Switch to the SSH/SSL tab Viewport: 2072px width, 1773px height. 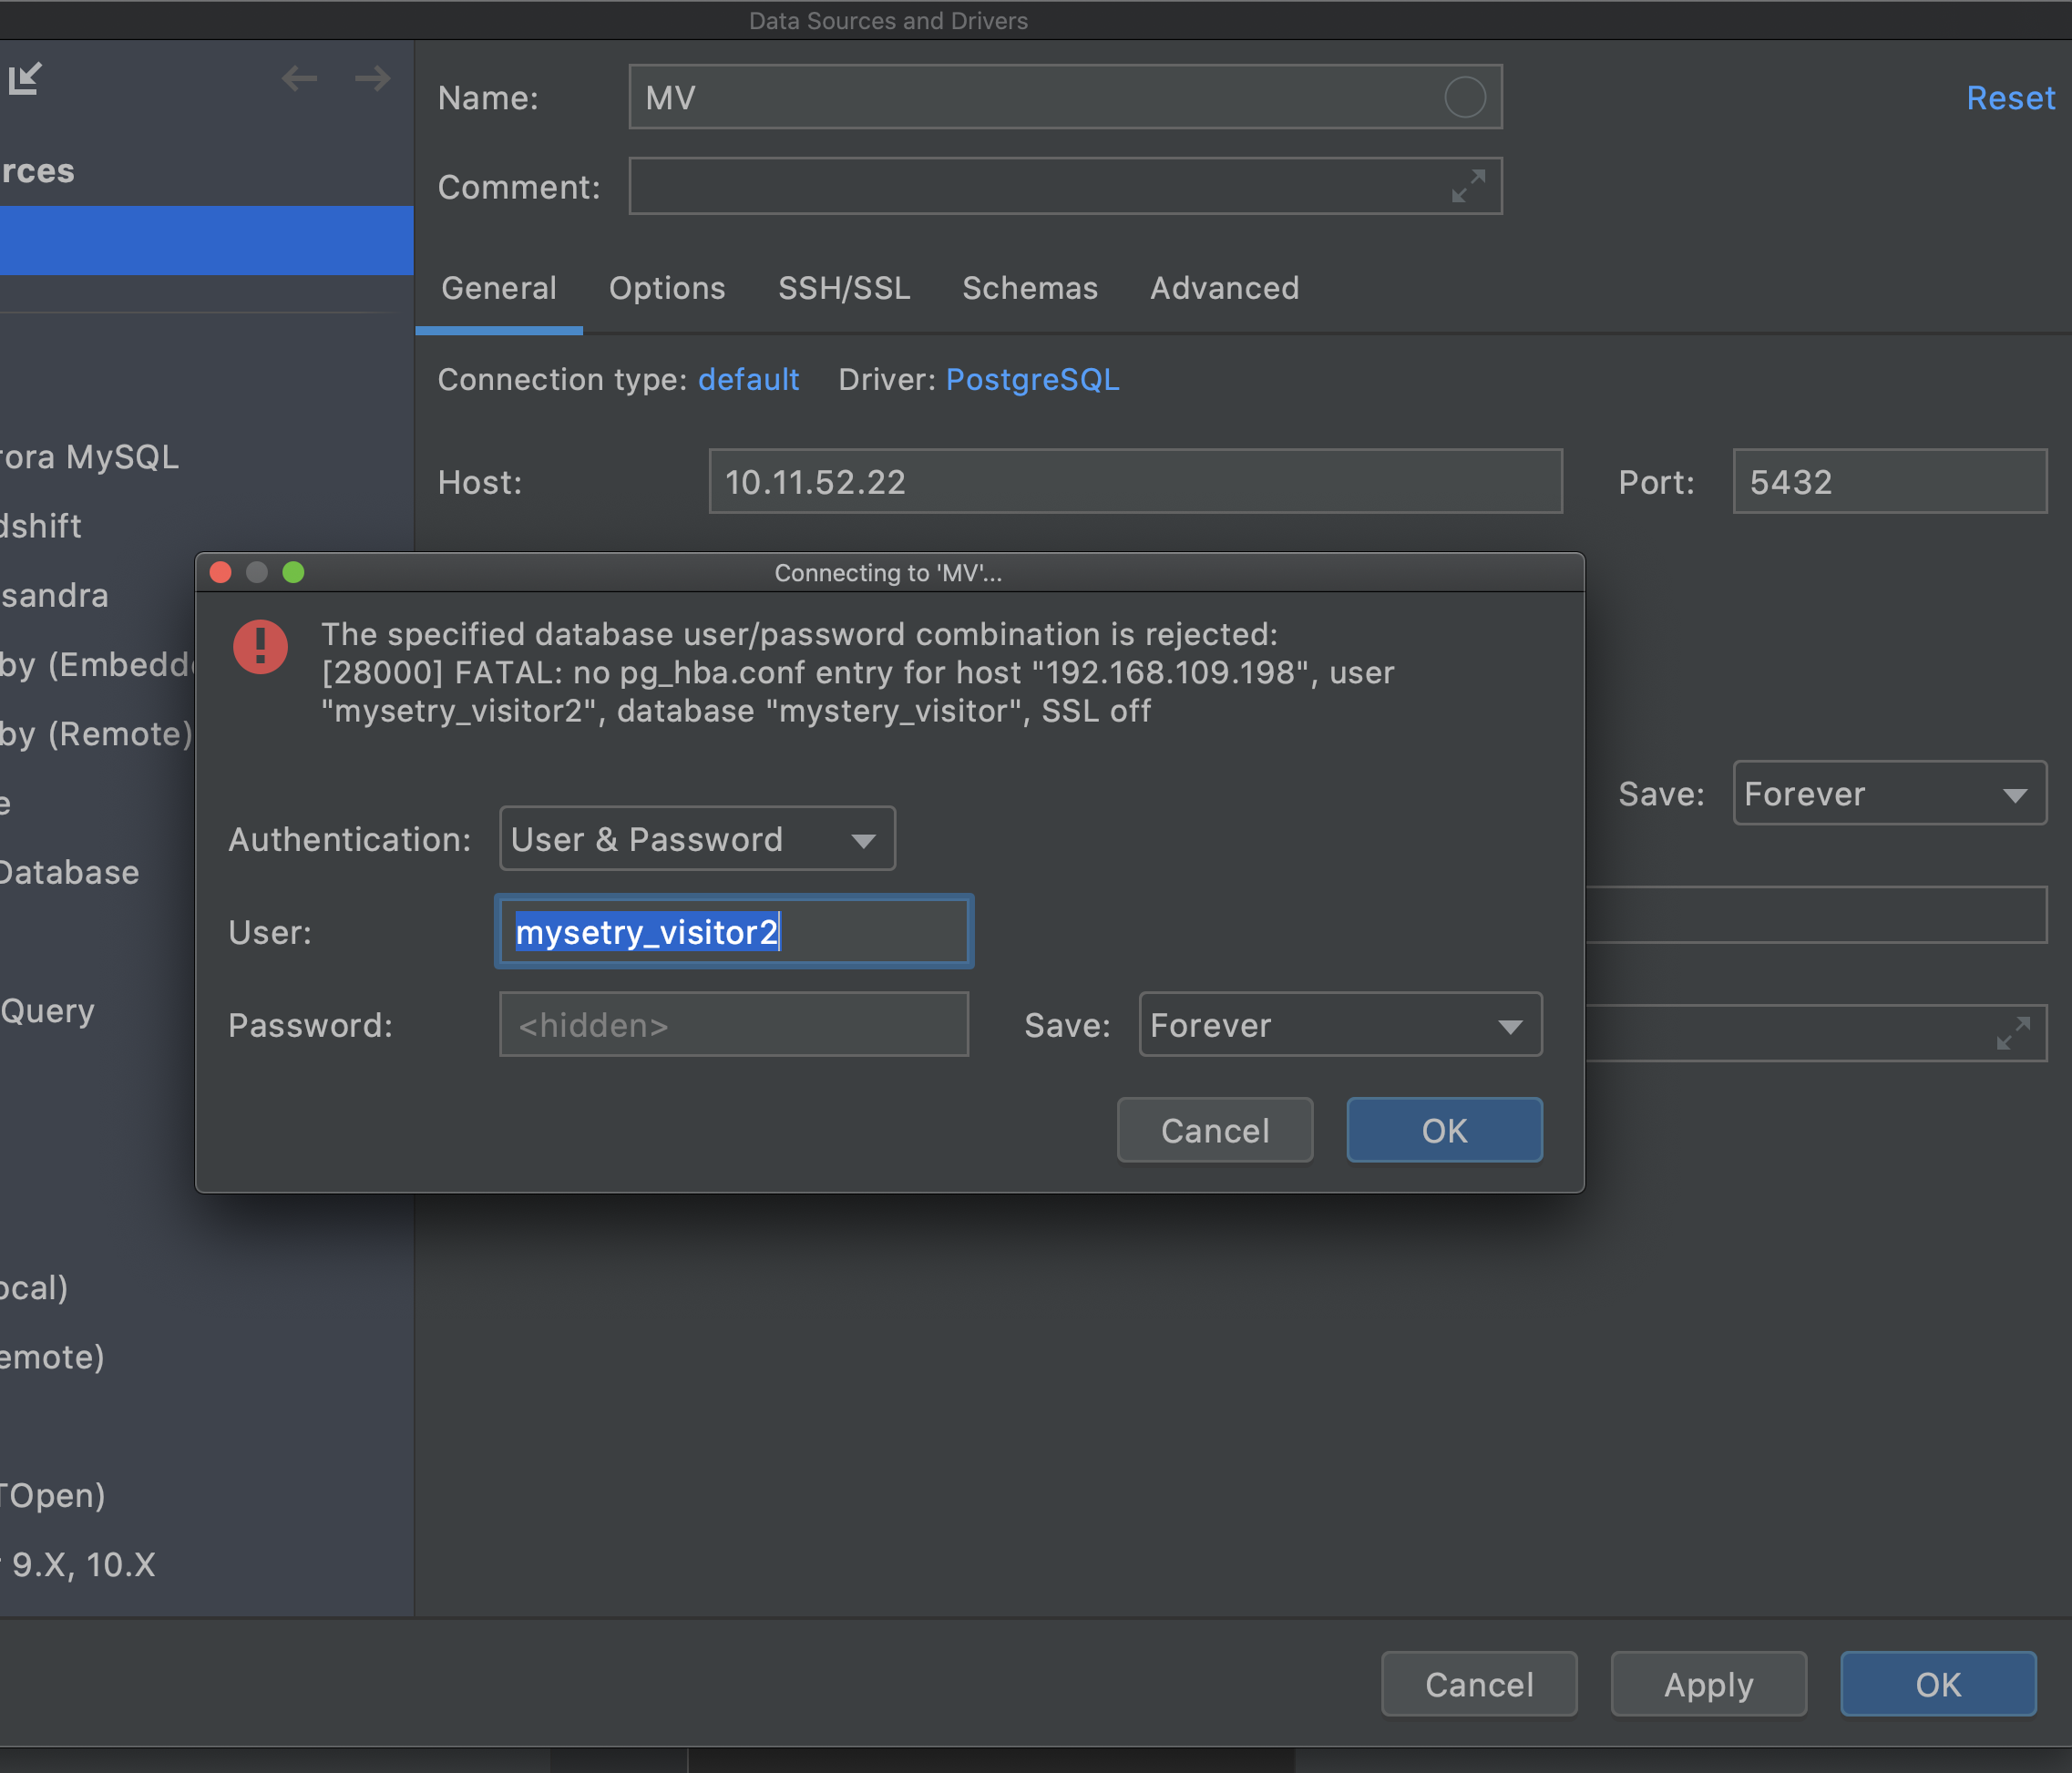click(x=843, y=288)
